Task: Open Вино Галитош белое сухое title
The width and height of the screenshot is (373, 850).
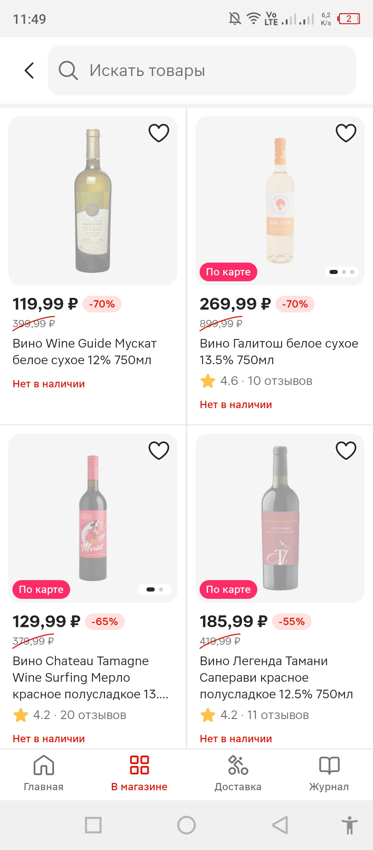Action: [279, 352]
